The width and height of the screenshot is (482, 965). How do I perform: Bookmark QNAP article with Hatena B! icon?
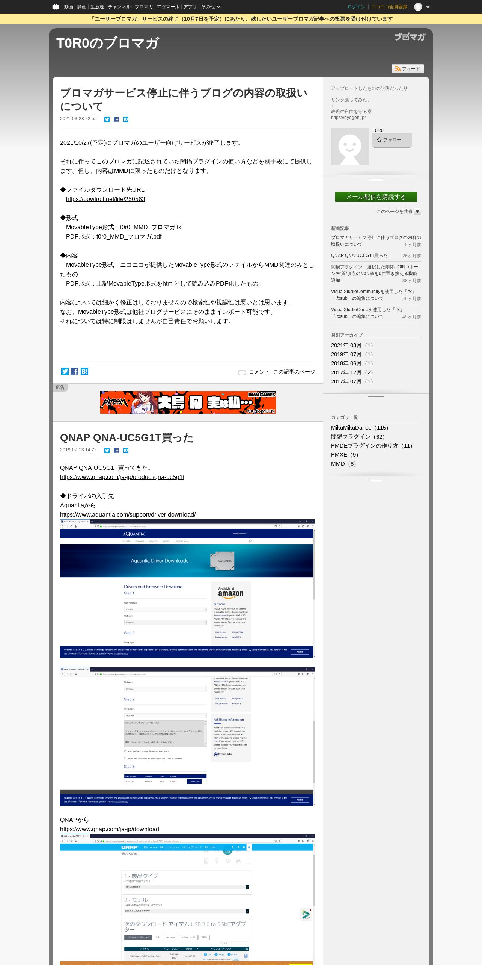(x=126, y=451)
